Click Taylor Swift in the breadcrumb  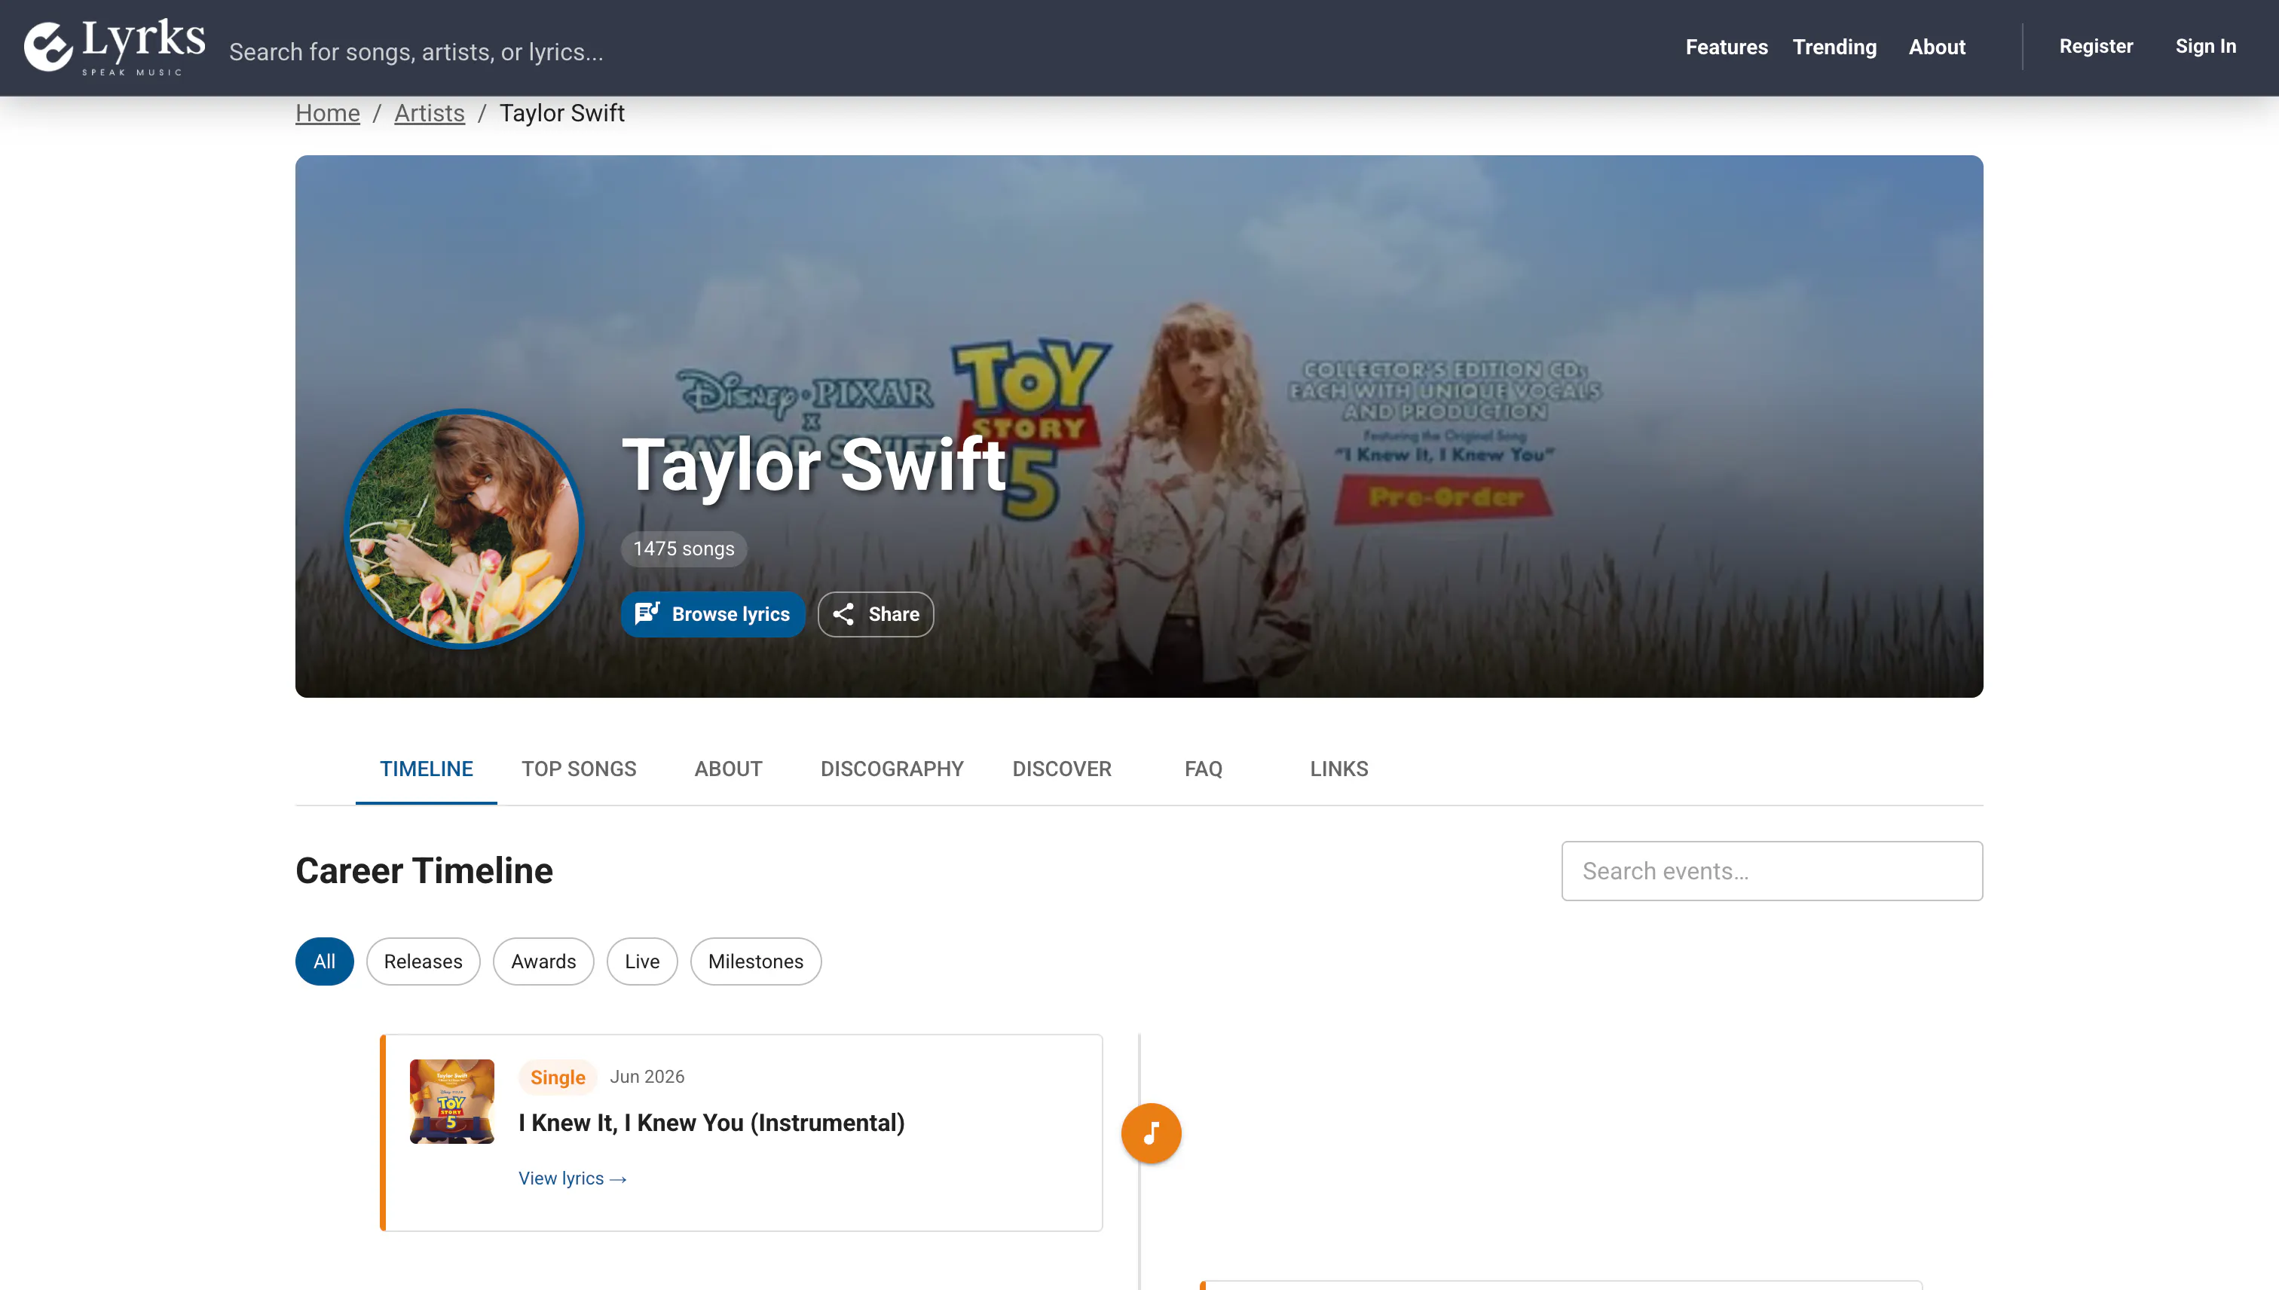pyautogui.click(x=561, y=114)
